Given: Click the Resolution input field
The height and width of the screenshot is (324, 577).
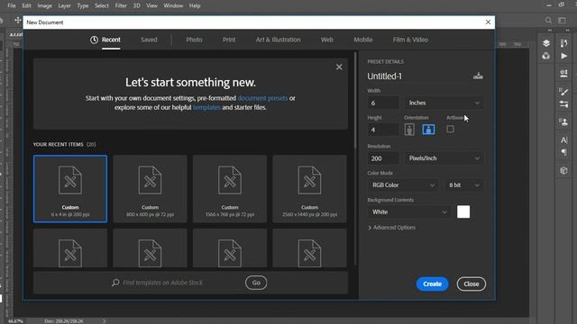Looking at the screenshot, I should coord(382,158).
